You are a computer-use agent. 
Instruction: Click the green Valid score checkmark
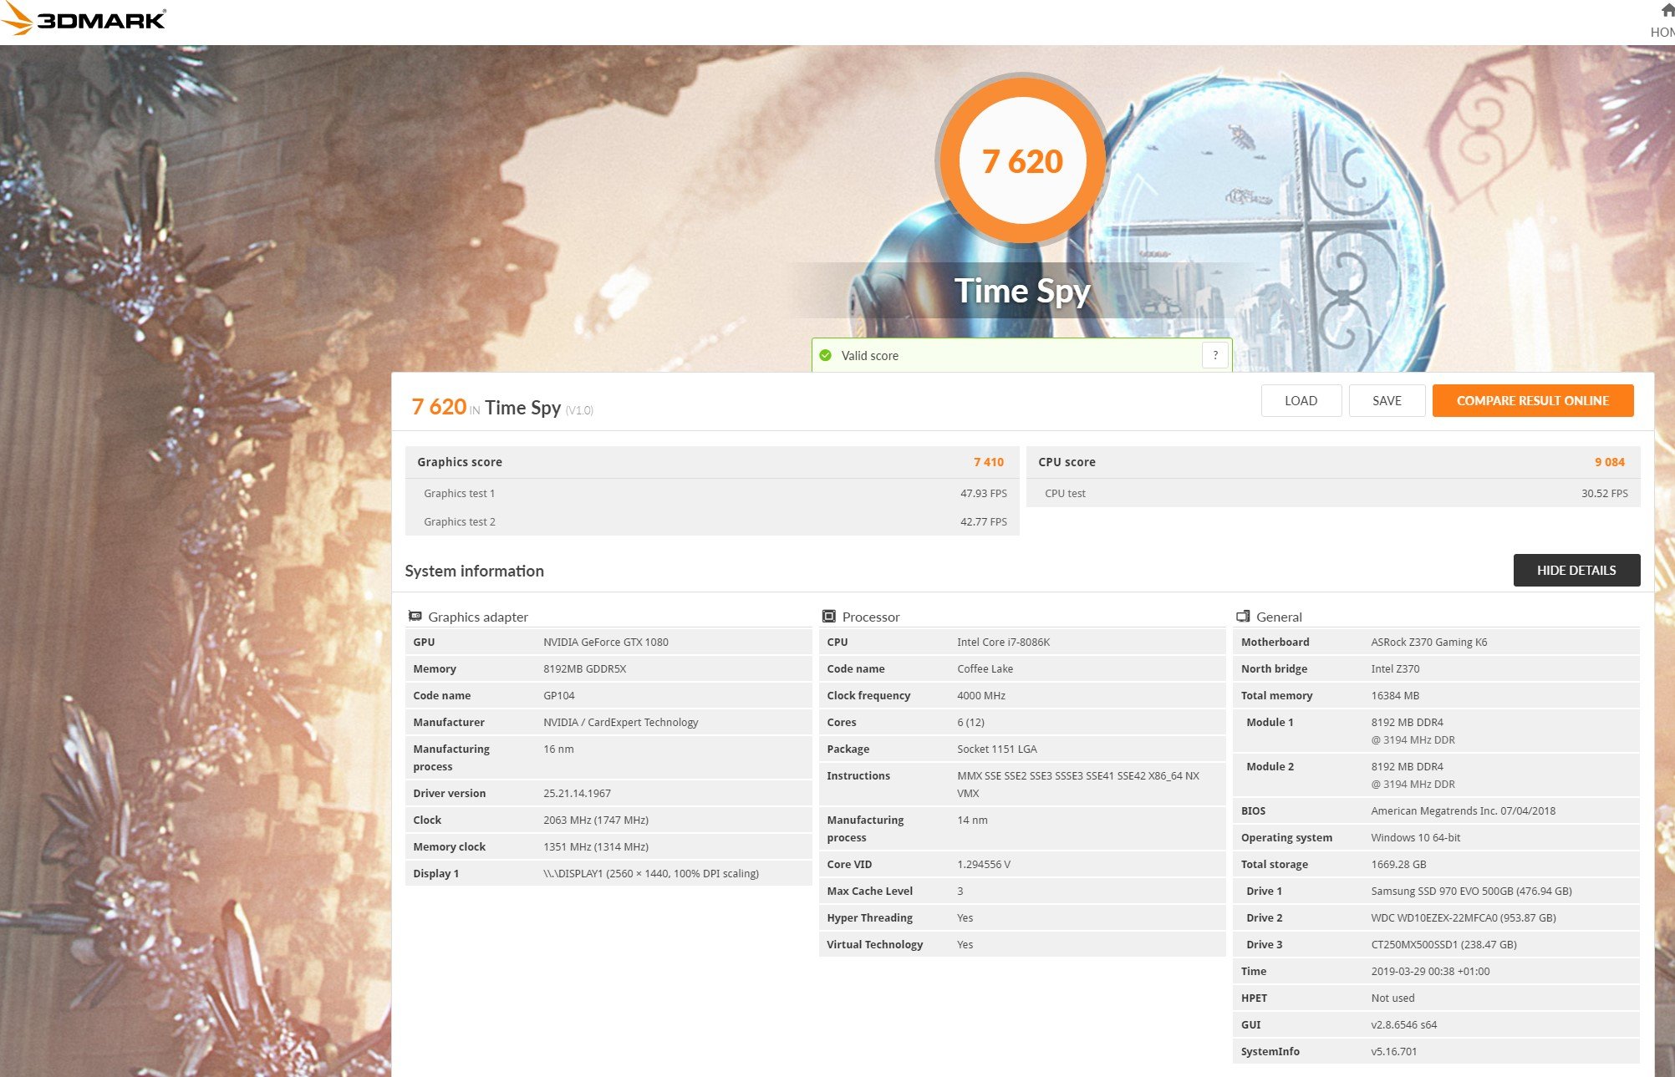point(826,356)
